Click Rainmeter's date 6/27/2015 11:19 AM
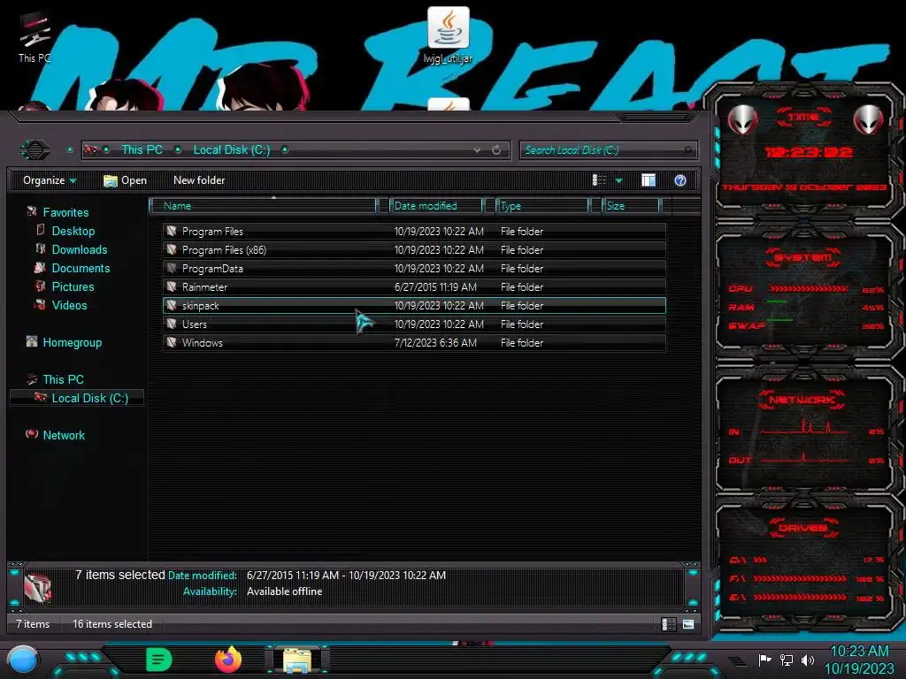This screenshot has width=906, height=679. (x=435, y=287)
